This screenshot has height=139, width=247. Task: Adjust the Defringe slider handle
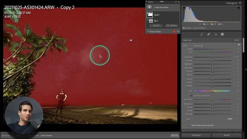click(212, 114)
